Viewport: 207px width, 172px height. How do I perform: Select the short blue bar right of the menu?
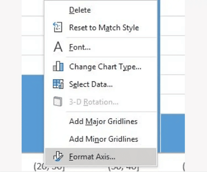point(173,133)
